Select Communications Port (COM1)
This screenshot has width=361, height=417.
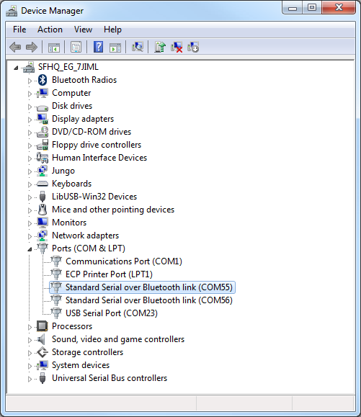click(x=124, y=261)
